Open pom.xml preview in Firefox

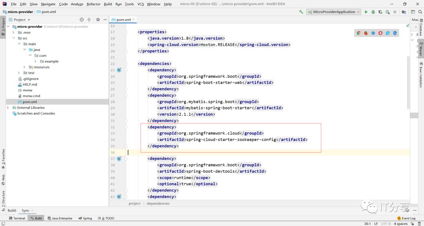366,33
